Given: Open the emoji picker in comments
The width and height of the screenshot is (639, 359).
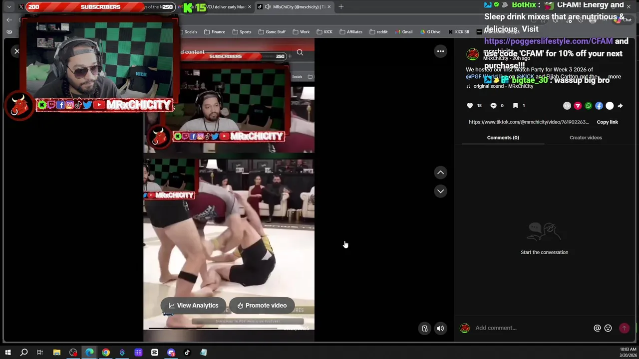Looking at the screenshot, I should (608, 328).
